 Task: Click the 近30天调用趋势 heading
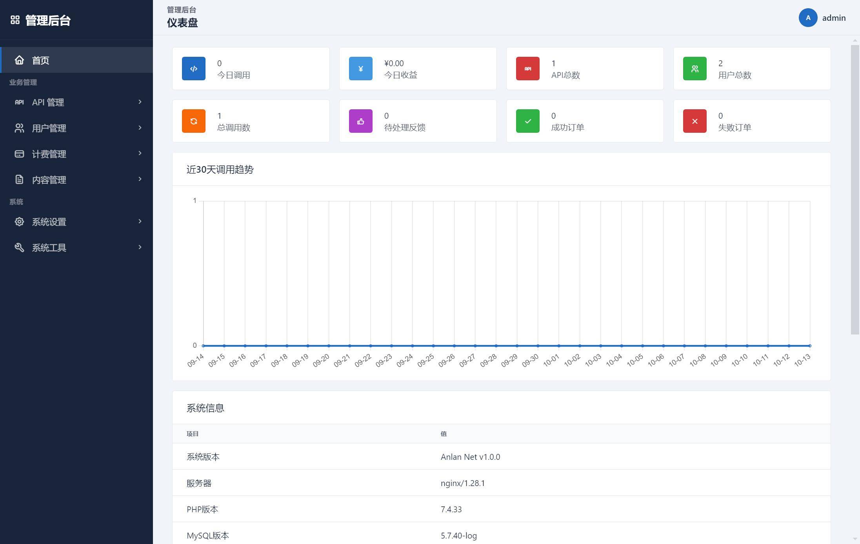click(x=220, y=170)
